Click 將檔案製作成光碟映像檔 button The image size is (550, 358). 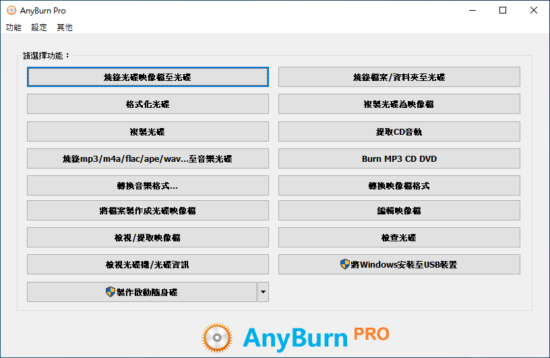(x=148, y=210)
